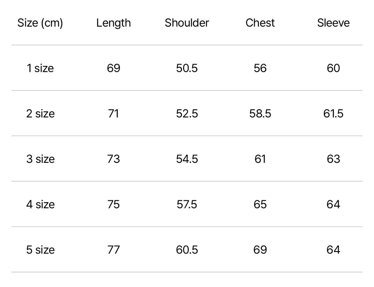Click chest value 56 for 1 size

pyautogui.click(x=260, y=68)
